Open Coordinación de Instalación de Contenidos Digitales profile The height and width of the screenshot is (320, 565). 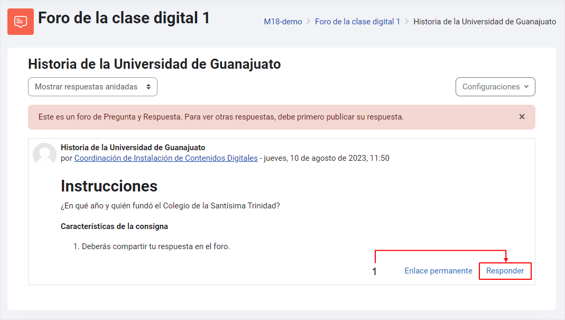tap(166, 158)
